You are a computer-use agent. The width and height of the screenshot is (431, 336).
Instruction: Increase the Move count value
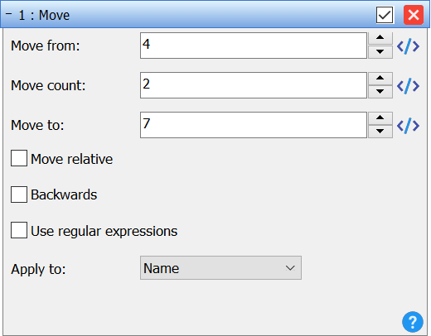(380, 79)
